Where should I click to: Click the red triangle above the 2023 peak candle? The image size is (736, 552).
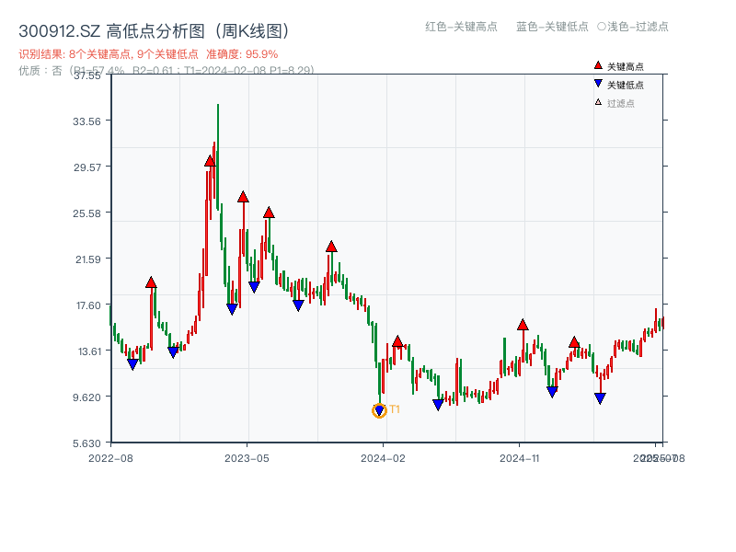point(210,161)
